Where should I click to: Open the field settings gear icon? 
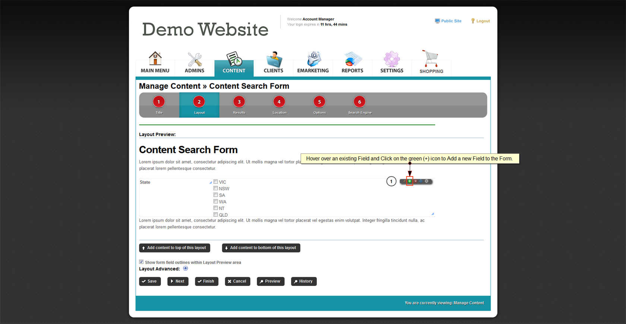coord(427,181)
